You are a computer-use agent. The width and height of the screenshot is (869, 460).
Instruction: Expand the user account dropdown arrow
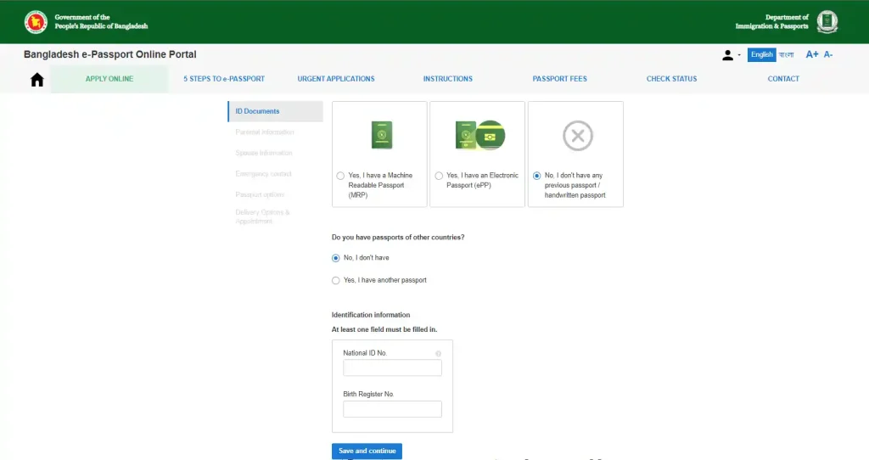click(x=739, y=55)
